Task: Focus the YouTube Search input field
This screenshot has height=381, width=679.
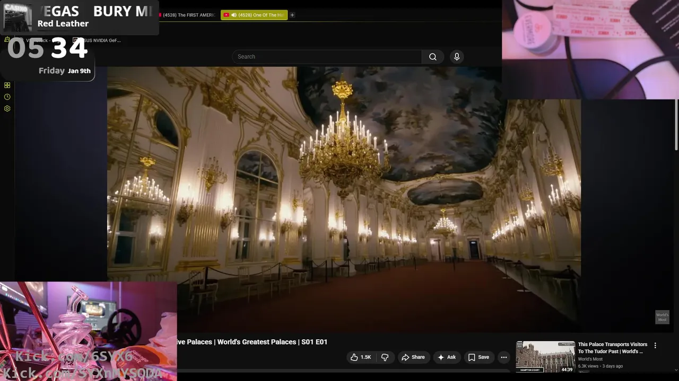Action: coord(327,57)
